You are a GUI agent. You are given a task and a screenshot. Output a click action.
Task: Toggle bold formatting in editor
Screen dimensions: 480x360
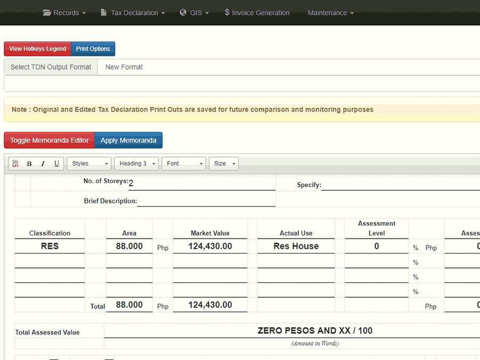click(x=29, y=163)
